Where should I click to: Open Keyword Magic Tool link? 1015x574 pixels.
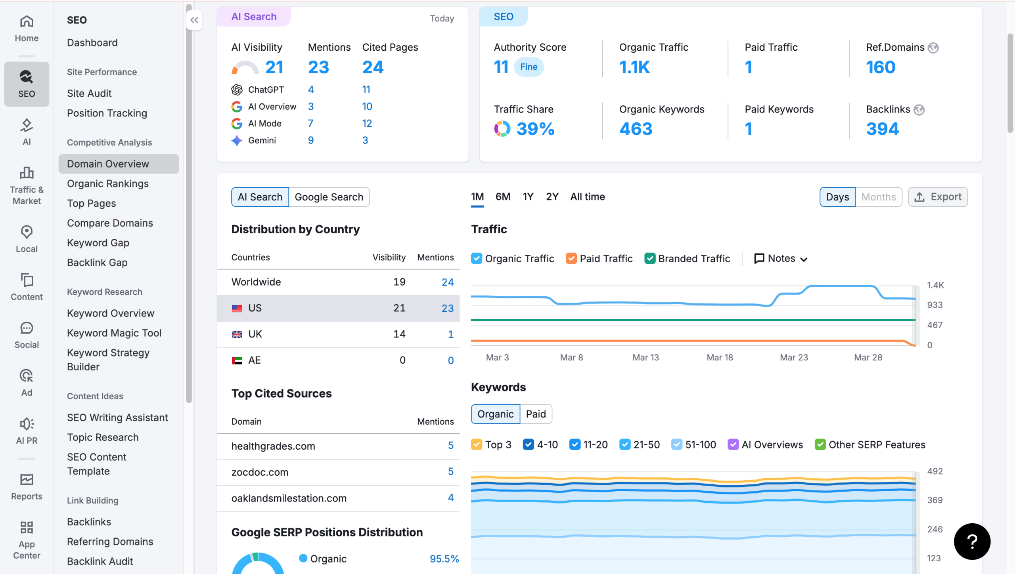click(x=114, y=333)
